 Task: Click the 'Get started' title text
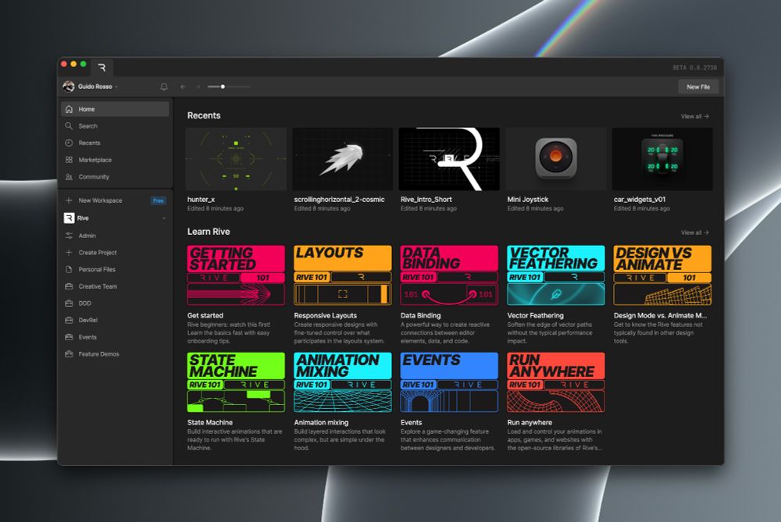pyautogui.click(x=205, y=315)
